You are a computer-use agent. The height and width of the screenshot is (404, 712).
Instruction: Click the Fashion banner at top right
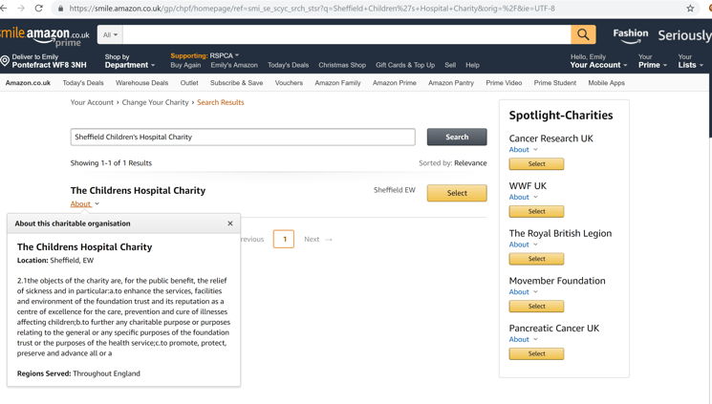coord(630,35)
